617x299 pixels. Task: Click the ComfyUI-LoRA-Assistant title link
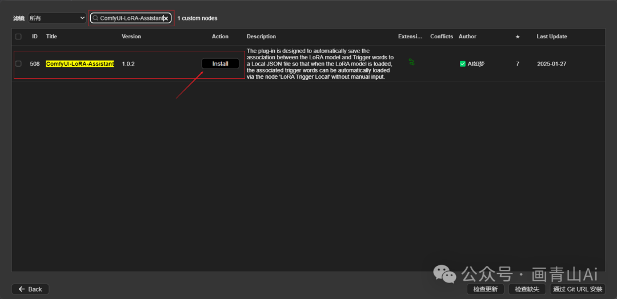80,64
